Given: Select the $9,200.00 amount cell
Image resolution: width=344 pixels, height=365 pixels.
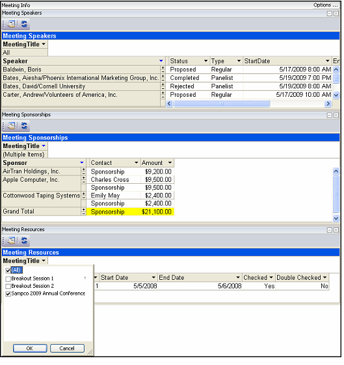Looking at the screenshot, I should click(x=158, y=172).
